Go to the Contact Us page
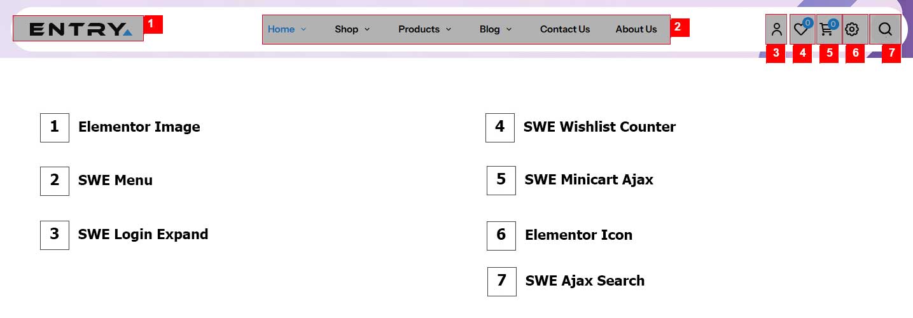913x318 pixels. 565,29
